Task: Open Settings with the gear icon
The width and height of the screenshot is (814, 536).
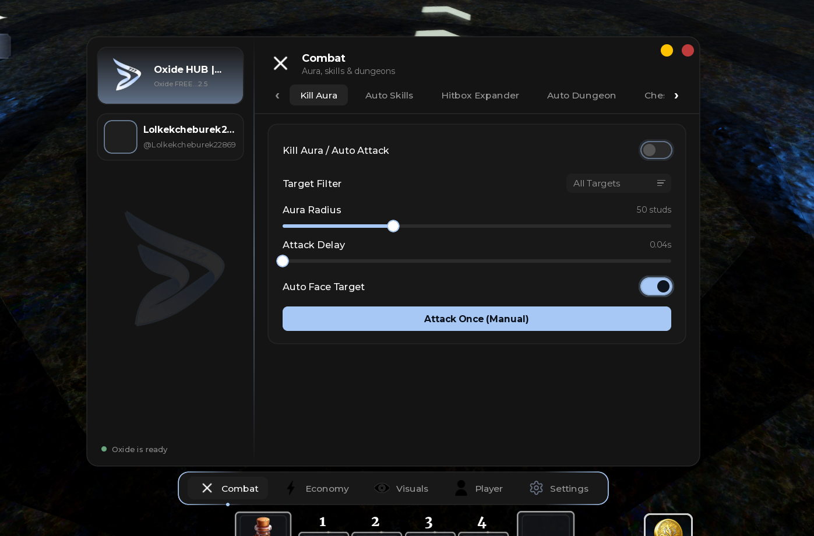Action: tap(559, 488)
